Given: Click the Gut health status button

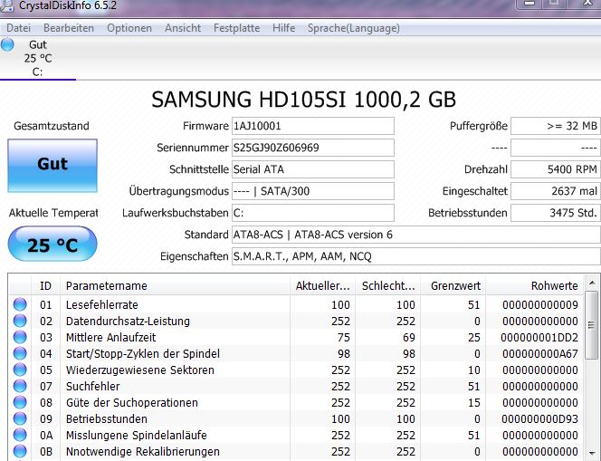Looking at the screenshot, I should point(52,166).
